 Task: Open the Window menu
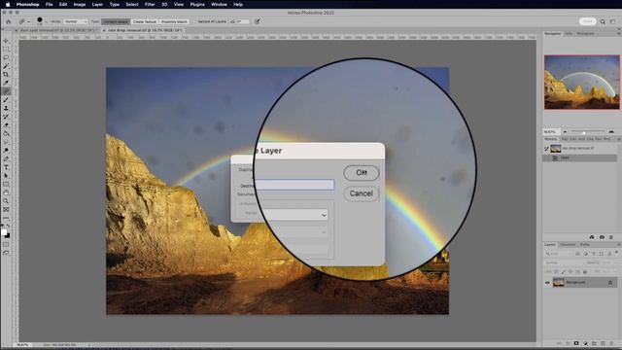point(219,4)
